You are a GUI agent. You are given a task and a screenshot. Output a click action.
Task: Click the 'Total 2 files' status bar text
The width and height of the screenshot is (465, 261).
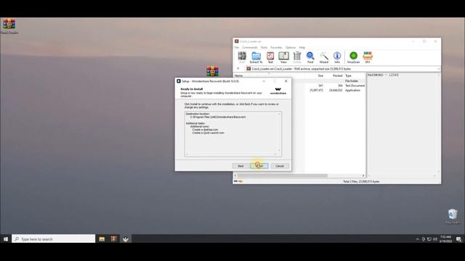point(361,181)
